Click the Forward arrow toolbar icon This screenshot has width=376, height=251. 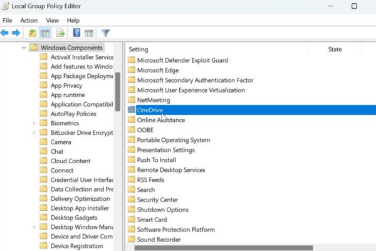[16, 33]
